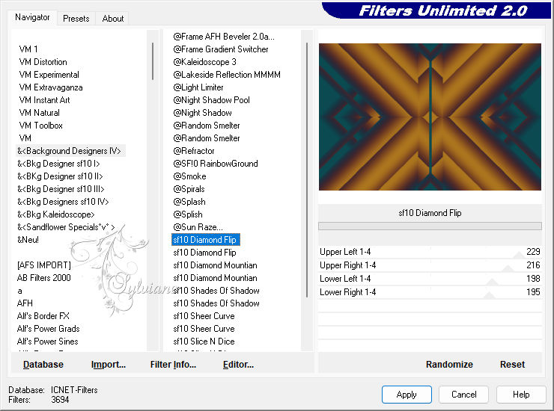
Task: Select Alf's Power Grads category
Action: click(x=49, y=329)
